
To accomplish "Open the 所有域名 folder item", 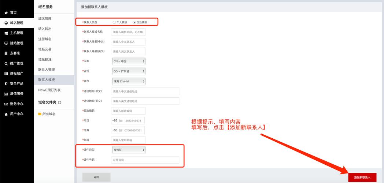I will (x=49, y=114).
